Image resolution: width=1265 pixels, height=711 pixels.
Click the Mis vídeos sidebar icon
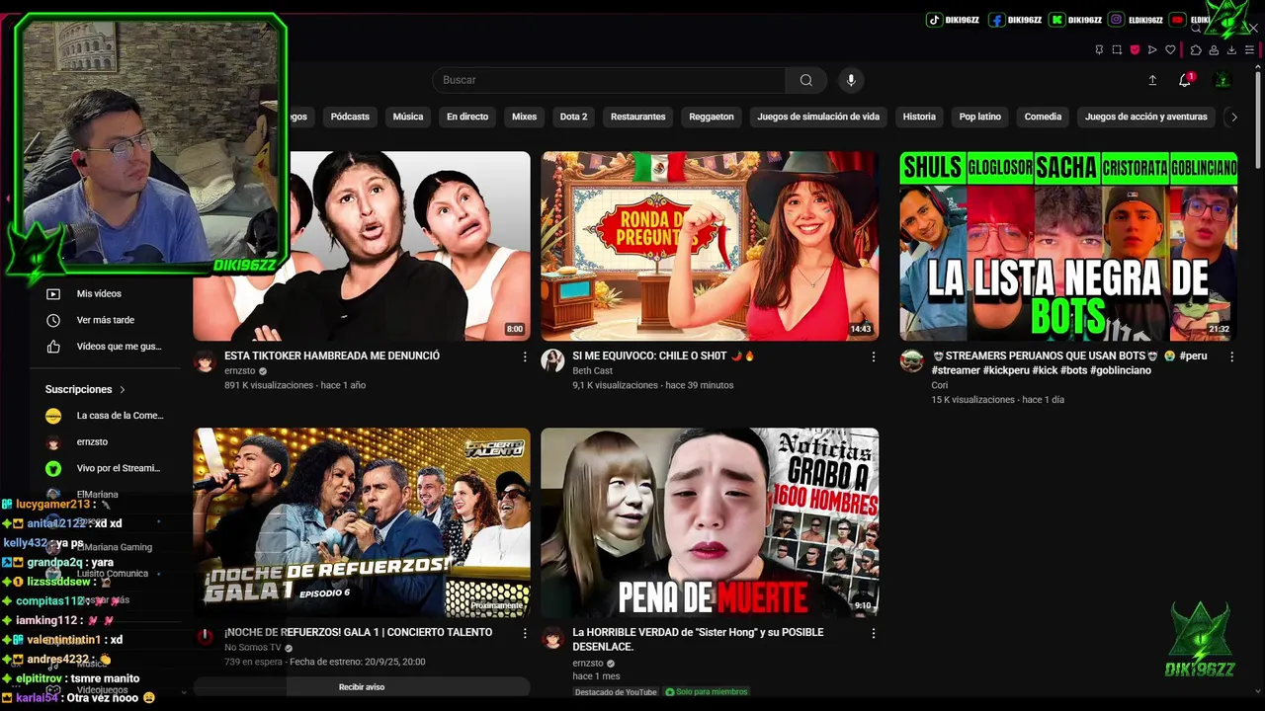point(53,293)
